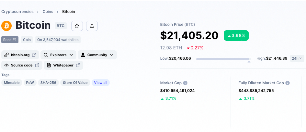The width and height of the screenshot is (306, 132).
Task: Click the Rank #1 badge
Action: tap(10, 40)
